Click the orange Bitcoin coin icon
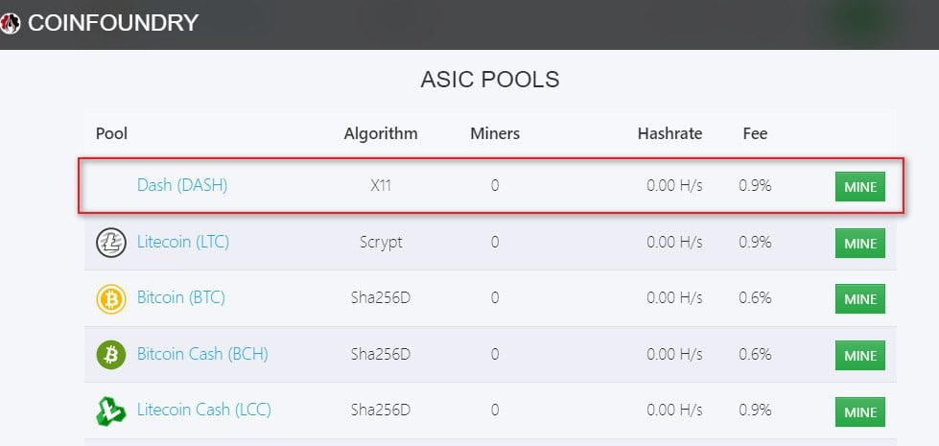The image size is (939, 446). click(x=111, y=298)
